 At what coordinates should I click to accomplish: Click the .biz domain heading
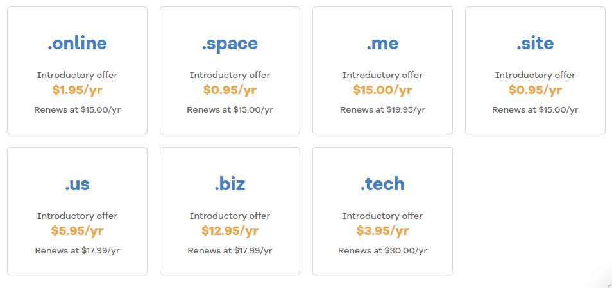[230, 184]
